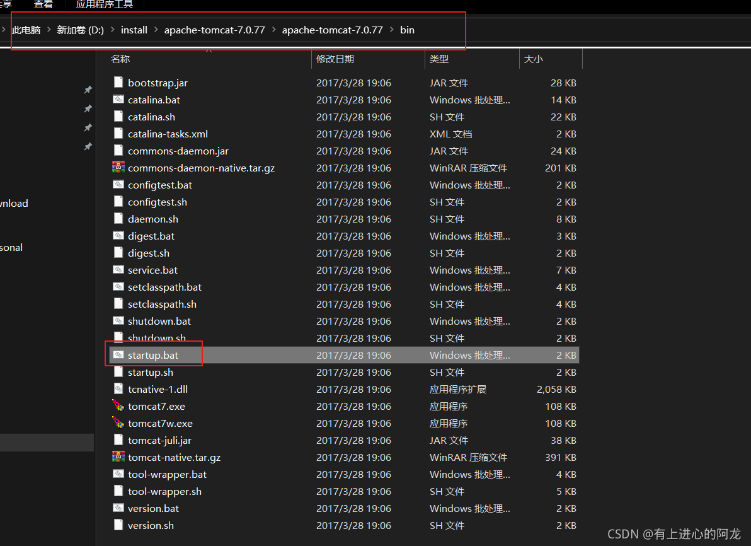This screenshot has width=751, height=546.
Task: Select the setclasspath.sh file name
Action: pos(162,304)
